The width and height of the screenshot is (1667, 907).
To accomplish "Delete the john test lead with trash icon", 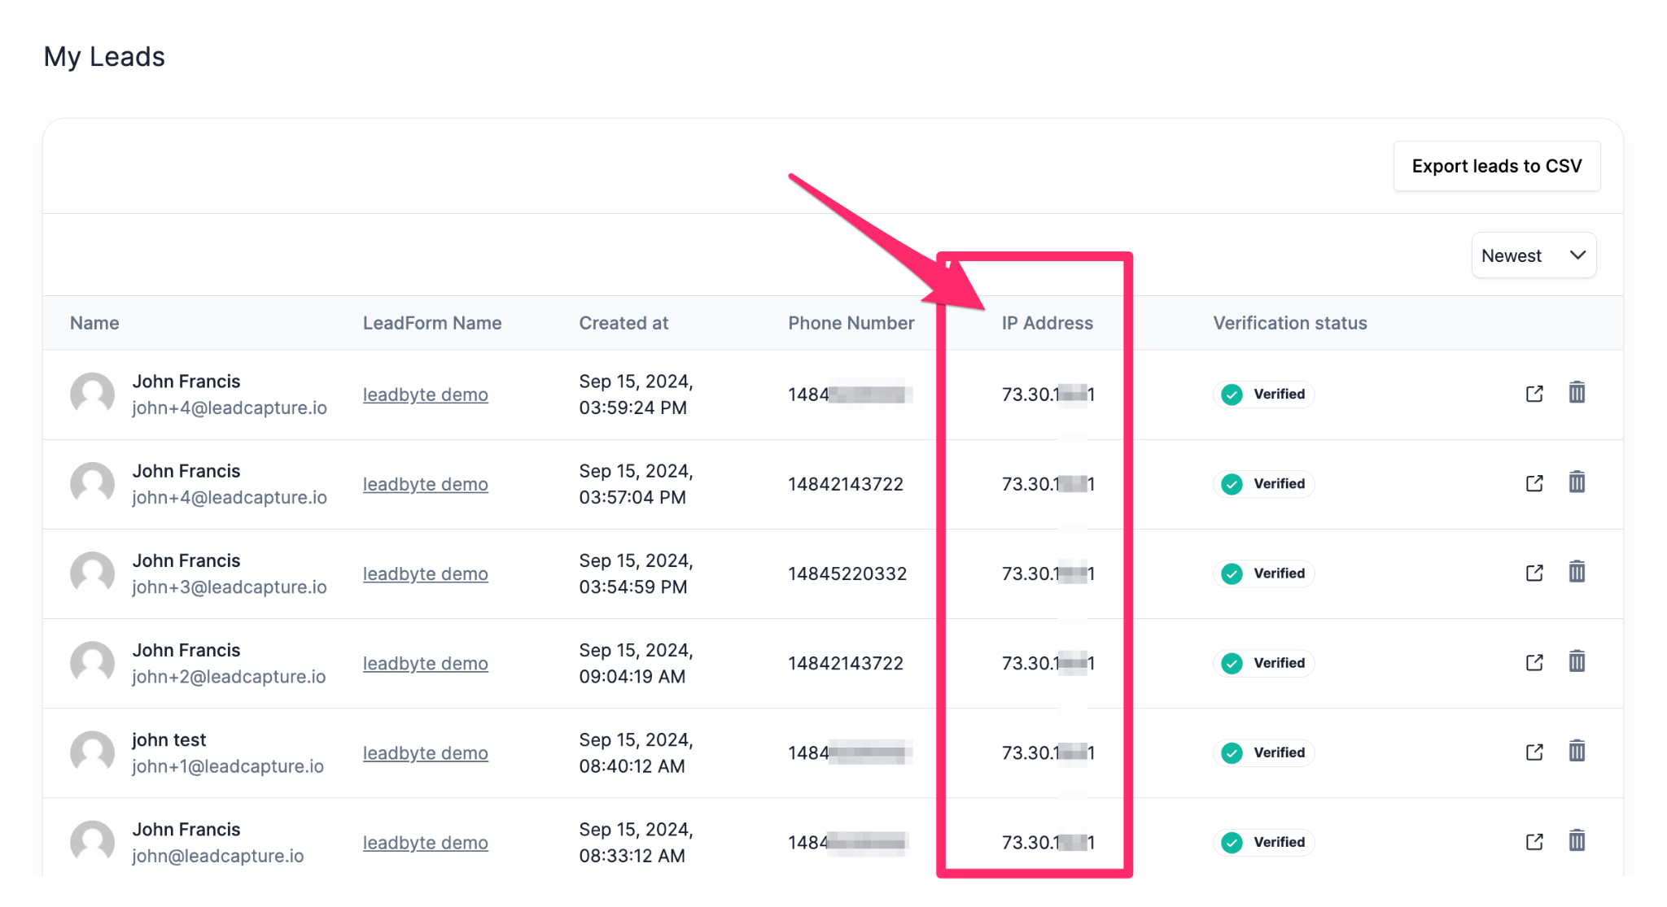I will [x=1577, y=752].
